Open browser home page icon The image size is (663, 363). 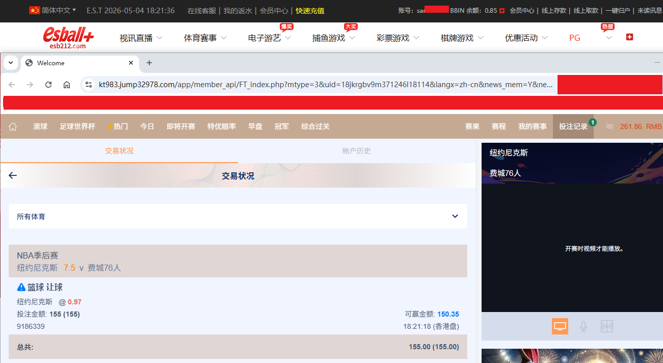[x=67, y=85]
